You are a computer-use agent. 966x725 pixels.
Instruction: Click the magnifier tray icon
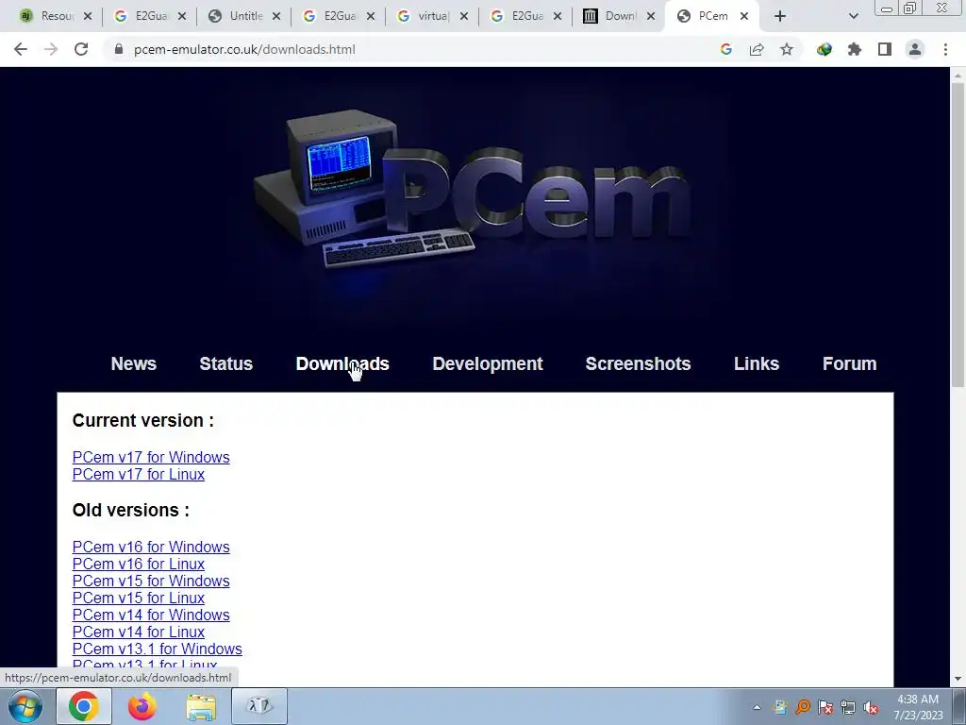803,708
